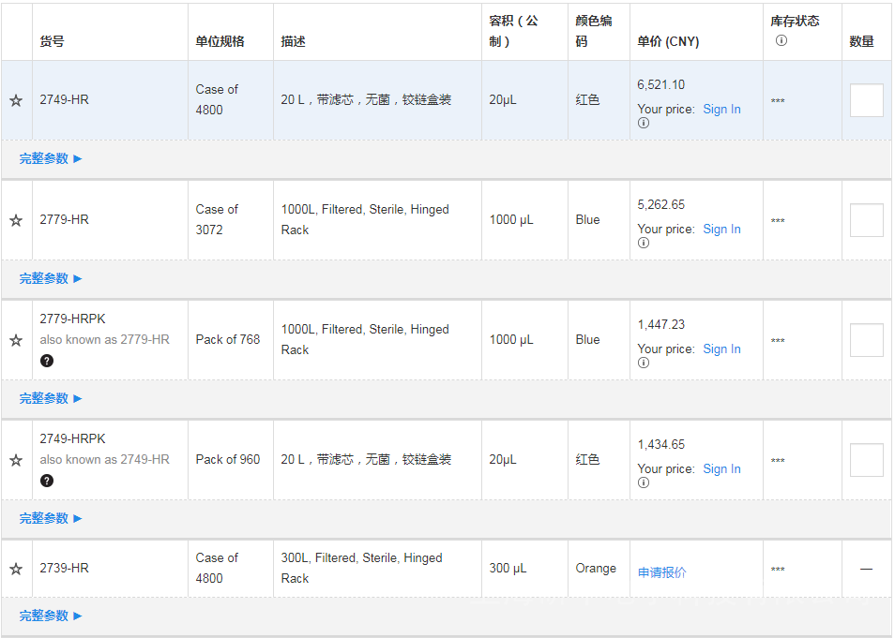
Task: Click 申请报价 link for 2739-HR
Action: point(661,572)
